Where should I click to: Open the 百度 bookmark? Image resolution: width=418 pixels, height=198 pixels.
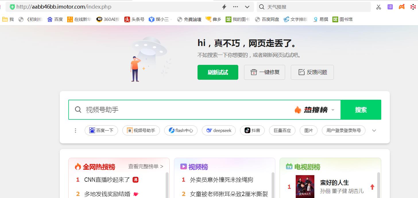(x=55, y=19)
